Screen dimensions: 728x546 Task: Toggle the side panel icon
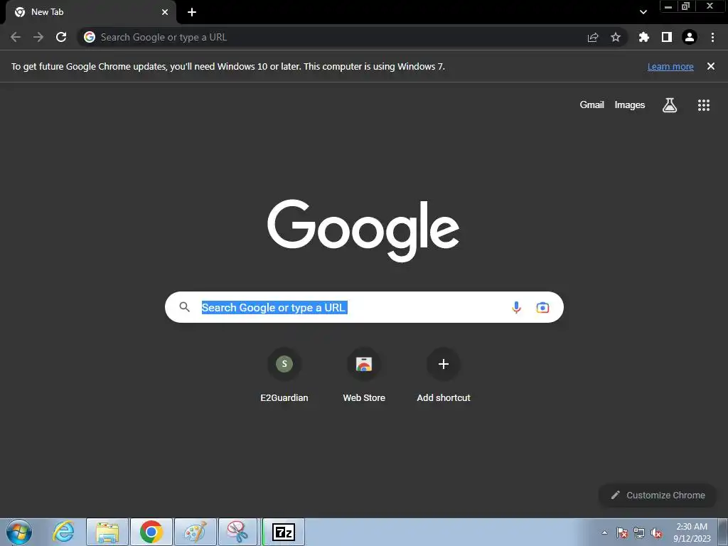pos(667,37)
